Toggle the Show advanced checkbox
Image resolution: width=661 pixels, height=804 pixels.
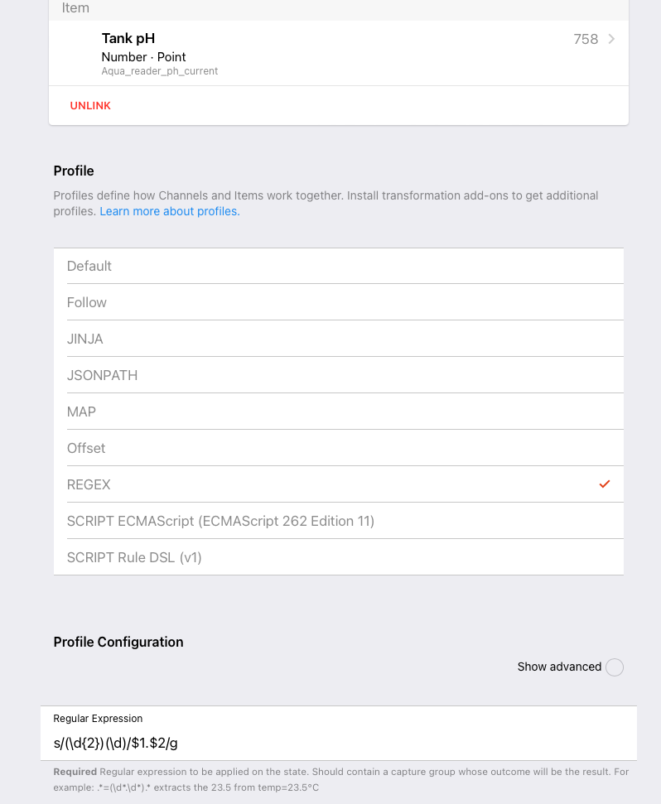tap(614, 667)
